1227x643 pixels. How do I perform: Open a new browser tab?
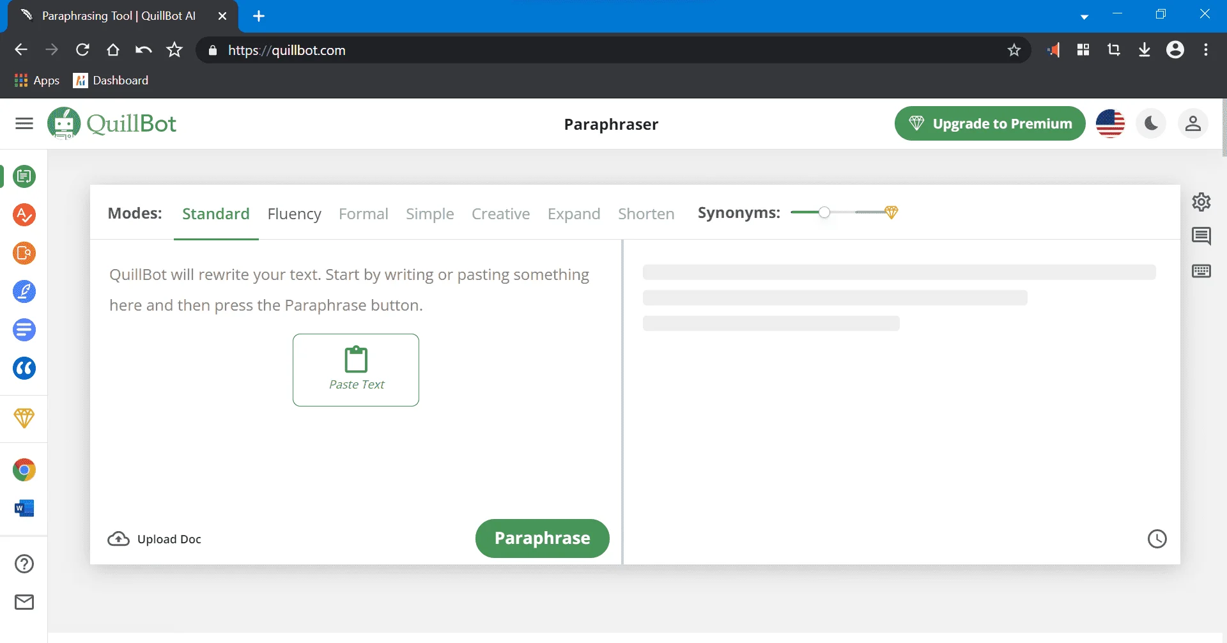(x=259, y=17)
